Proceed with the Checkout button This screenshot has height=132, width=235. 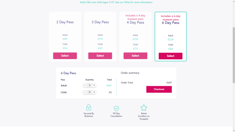pyautogui.click(x=159, y=89)
